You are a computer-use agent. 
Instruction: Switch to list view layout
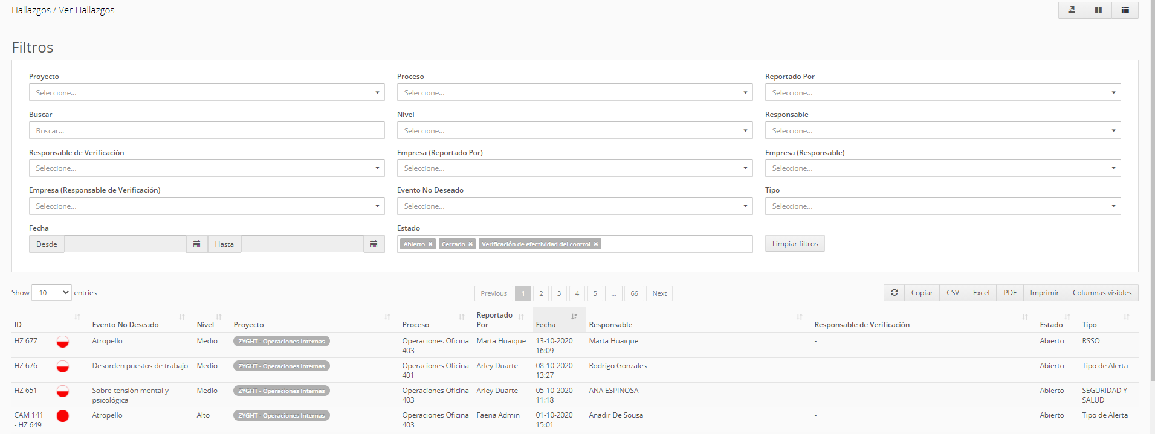tap(1125, 10)
